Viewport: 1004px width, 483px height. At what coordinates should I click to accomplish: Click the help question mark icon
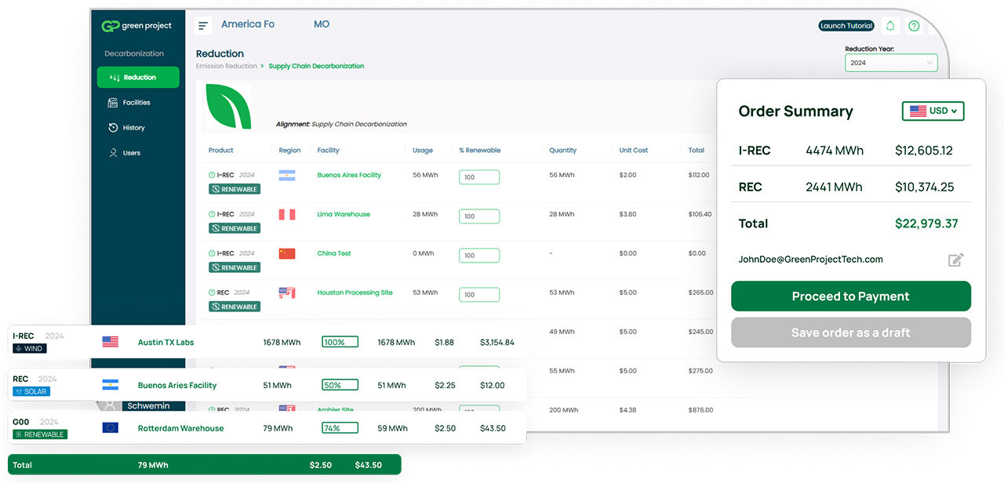(914, 26)
